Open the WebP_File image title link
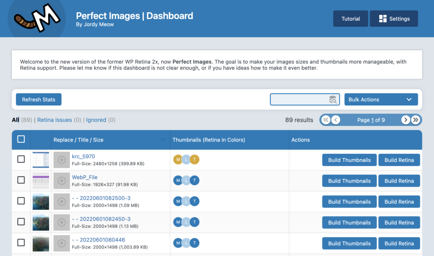The image size is (434, 256). coord(85,177)
